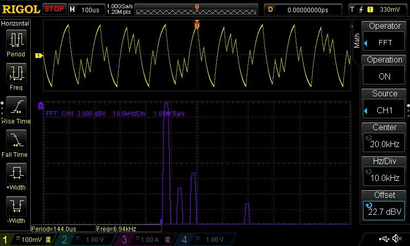
Task: Click the speaker mute icon
Action: (397, 239)
